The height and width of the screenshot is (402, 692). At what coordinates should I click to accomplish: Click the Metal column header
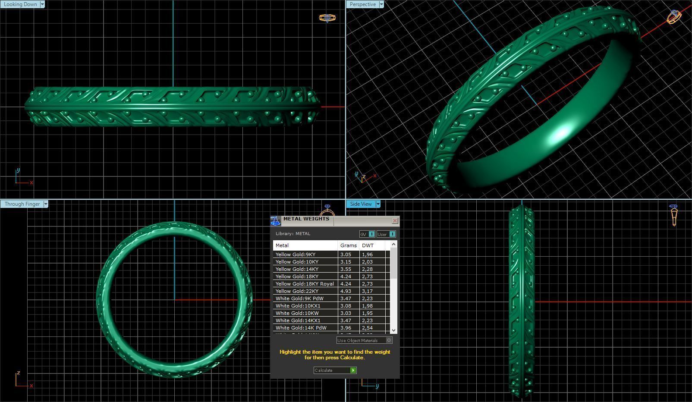305,245
